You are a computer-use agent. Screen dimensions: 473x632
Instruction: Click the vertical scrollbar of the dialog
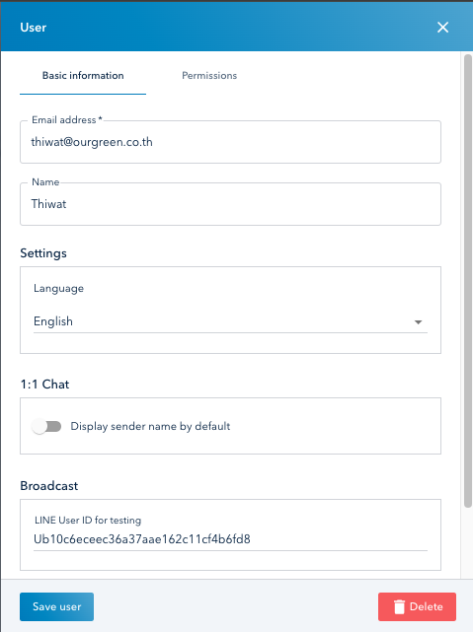click(468, 281)
